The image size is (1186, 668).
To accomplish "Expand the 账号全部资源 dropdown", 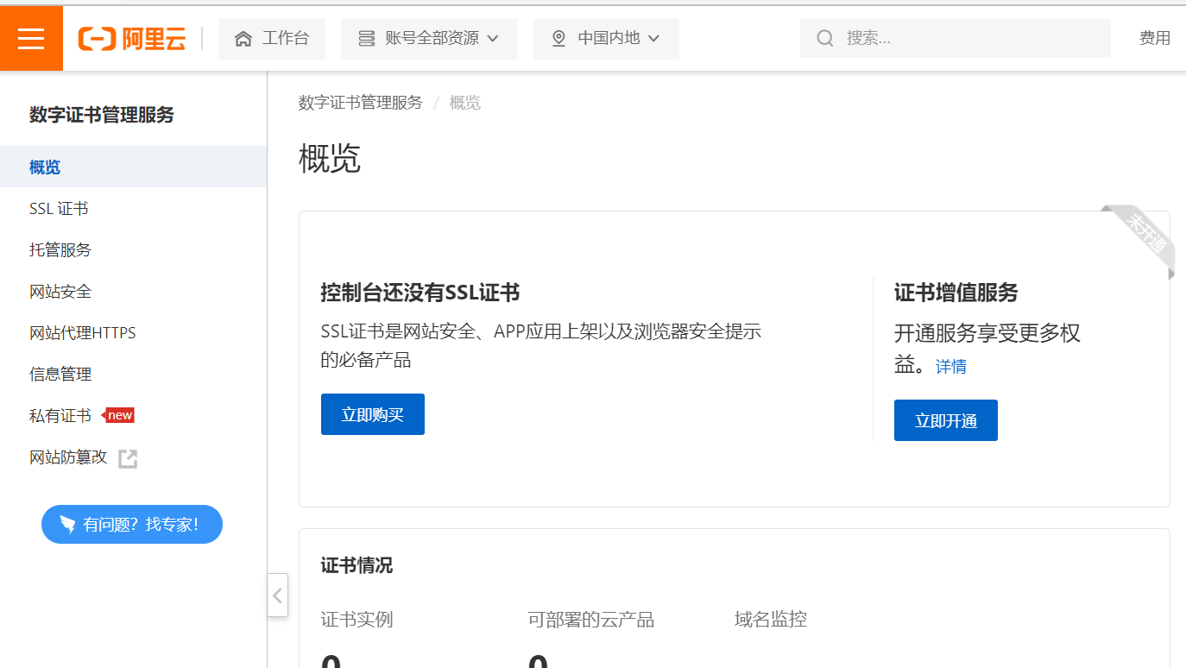I will tap(429, 38).
